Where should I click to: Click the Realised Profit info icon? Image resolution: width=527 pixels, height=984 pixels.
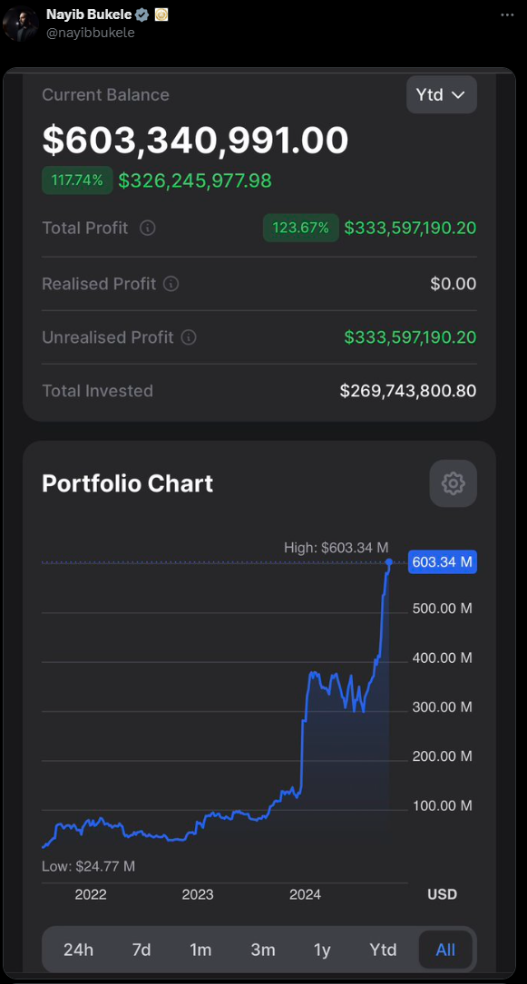tap(171, 284)
